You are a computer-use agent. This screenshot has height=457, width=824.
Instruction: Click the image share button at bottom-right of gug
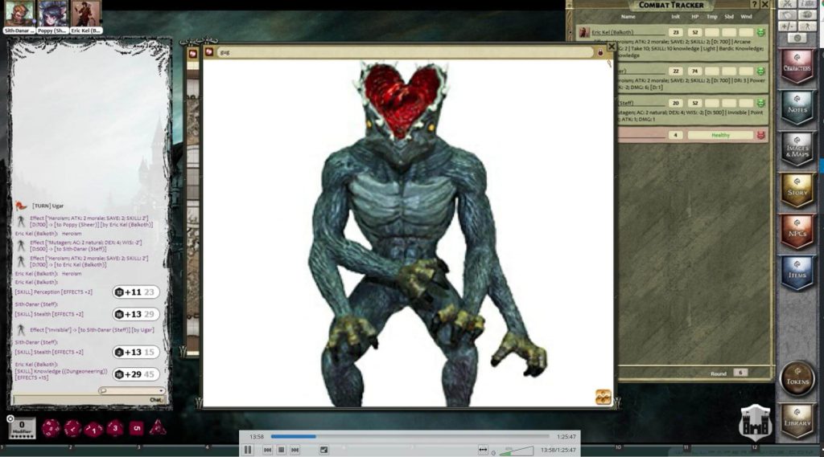603,397
